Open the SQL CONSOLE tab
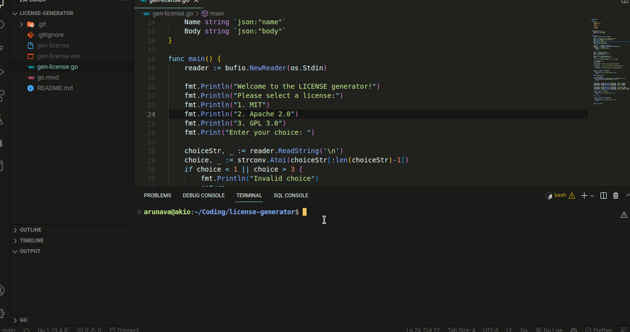The height and width of the screenshot is (332, 630). click(x=291, y=196)
